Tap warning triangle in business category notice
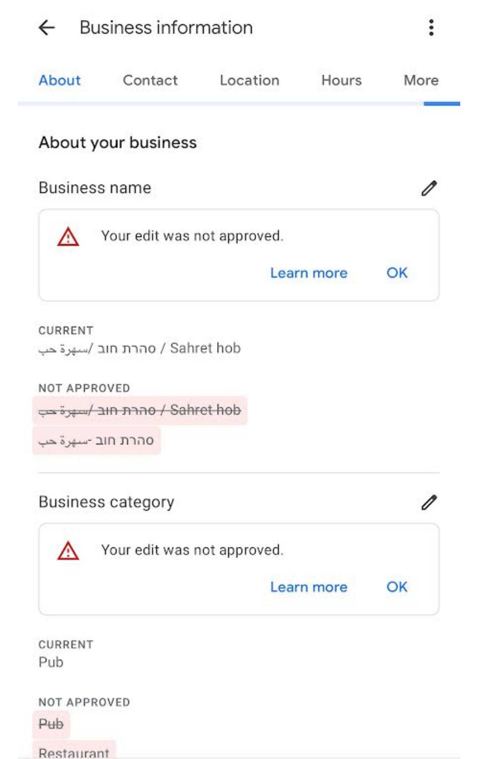This screenshot has height=759, width=478. point(68,551)
